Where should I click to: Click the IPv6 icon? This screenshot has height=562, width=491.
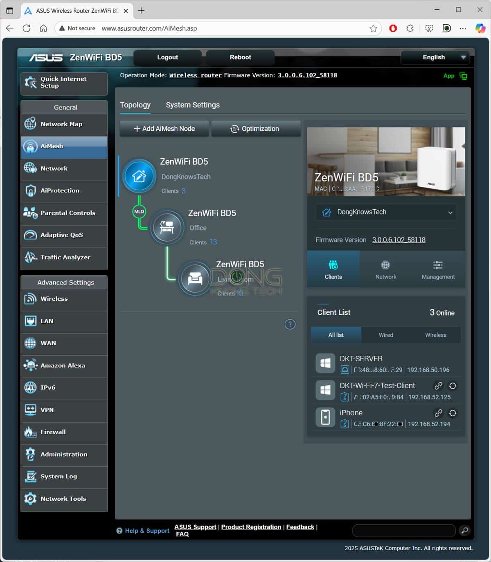click(x=31, y=387)
